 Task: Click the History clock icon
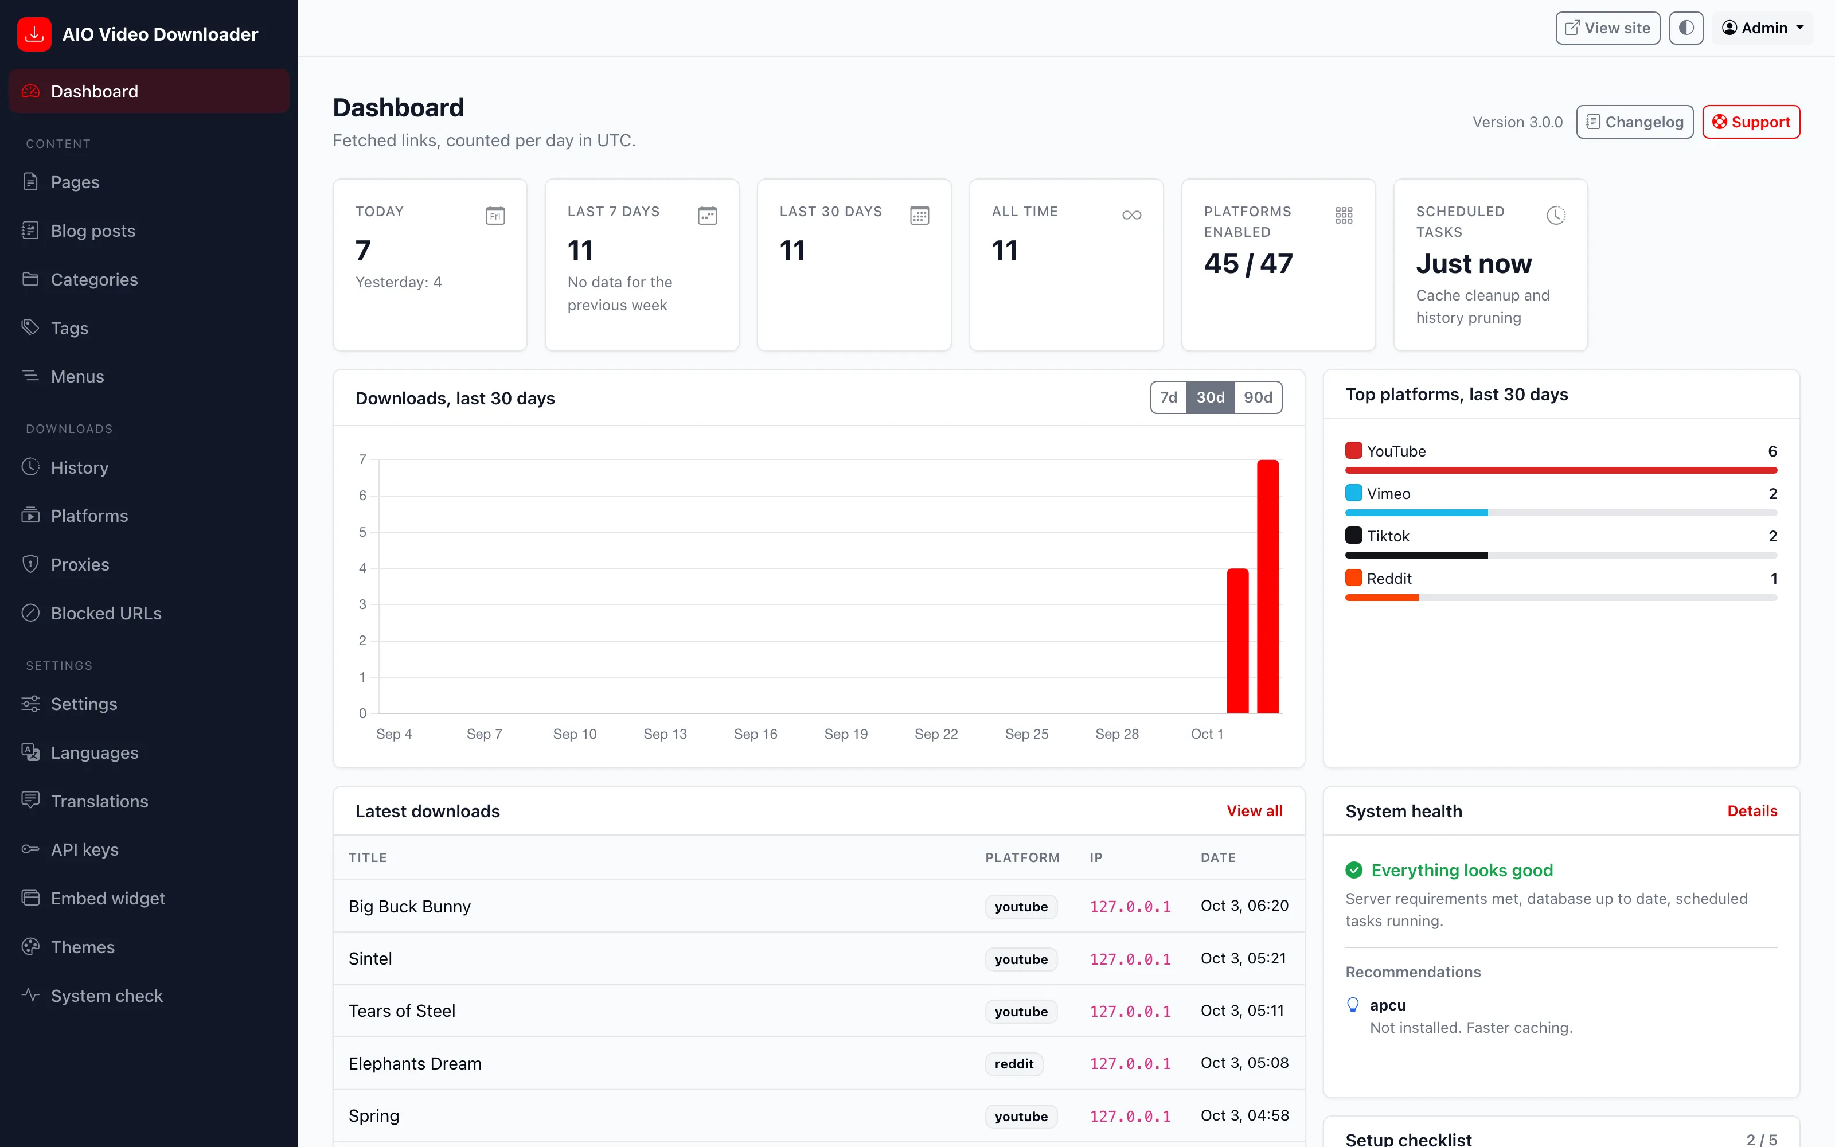(x=30, y=466)
